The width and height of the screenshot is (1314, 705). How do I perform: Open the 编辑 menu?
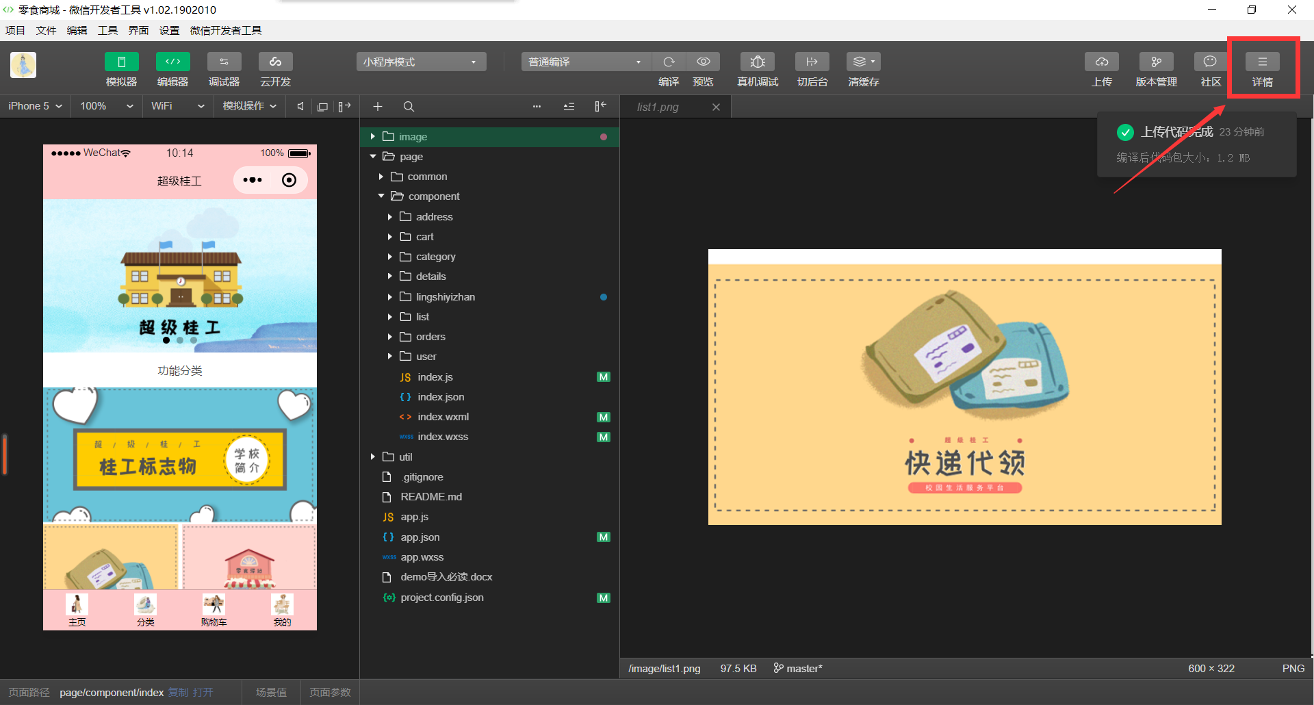77,30
